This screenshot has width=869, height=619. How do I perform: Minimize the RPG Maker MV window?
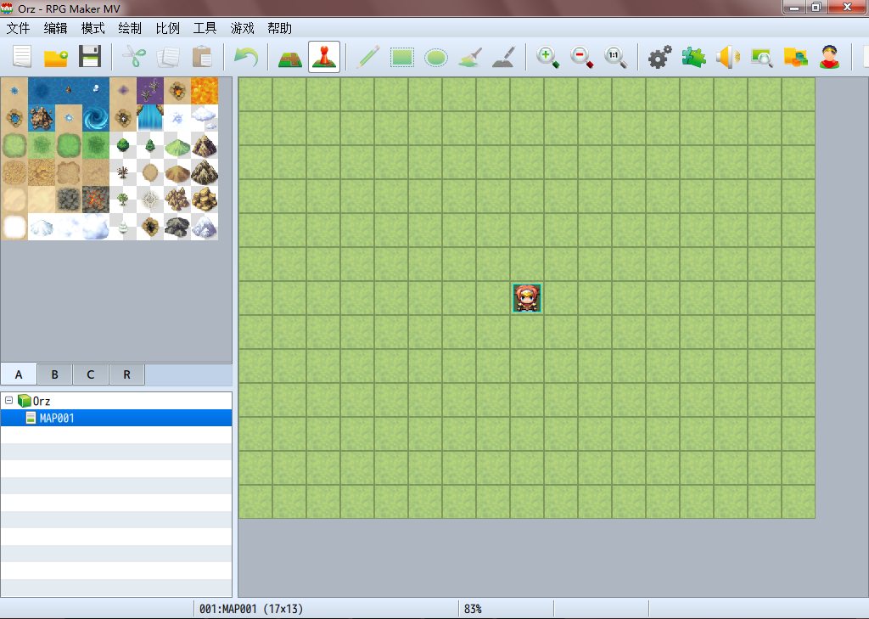(x=794, y=7)
